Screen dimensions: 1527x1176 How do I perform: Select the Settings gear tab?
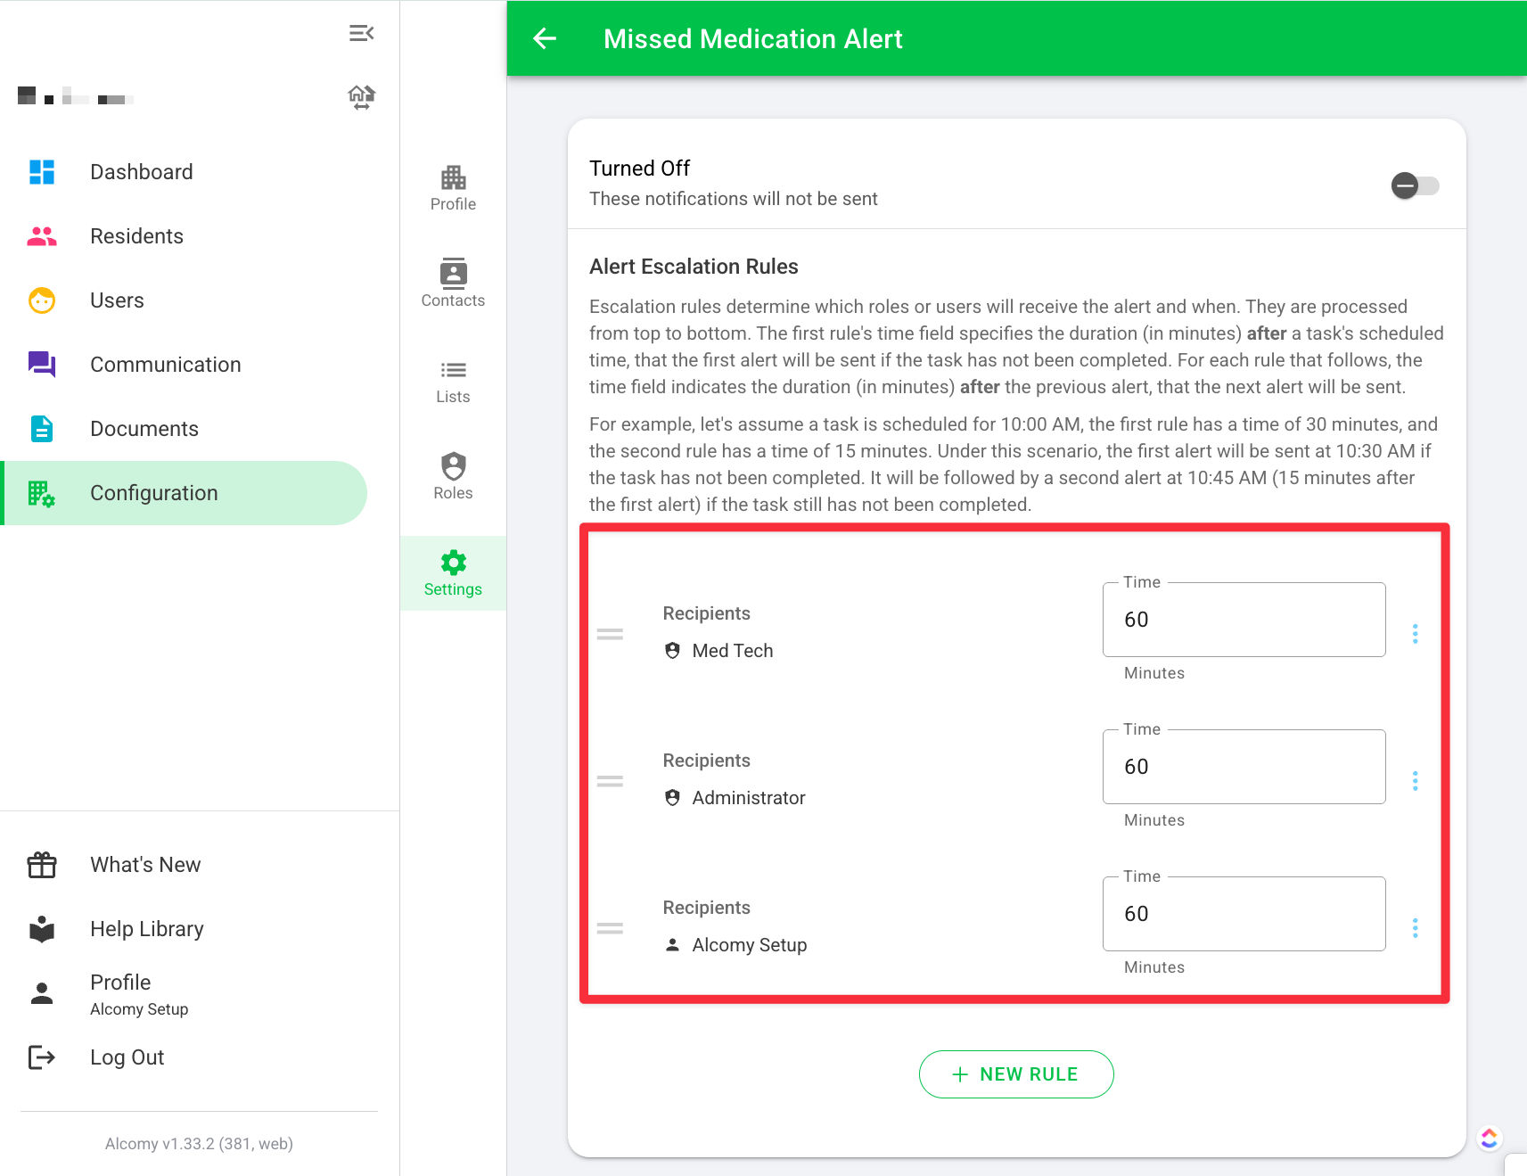(453, 573)
